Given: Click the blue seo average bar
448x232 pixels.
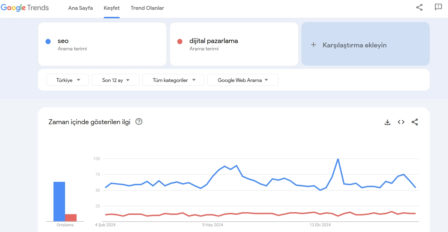Looking at the screenshot, I should pos(59,202).
